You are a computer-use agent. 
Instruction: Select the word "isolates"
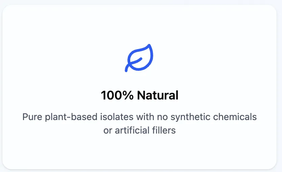coord(117,117)
